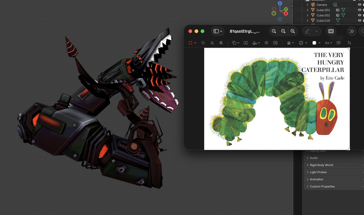This screenshot has width=364, height=215.
Task: Toggle Blender sidebar with small arrow
Action: (292, 6)
